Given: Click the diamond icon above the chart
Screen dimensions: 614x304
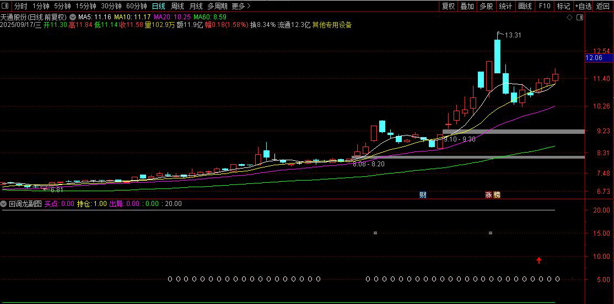Looking at the screenshot, I should pyautogui.click(x=570, y=18).
